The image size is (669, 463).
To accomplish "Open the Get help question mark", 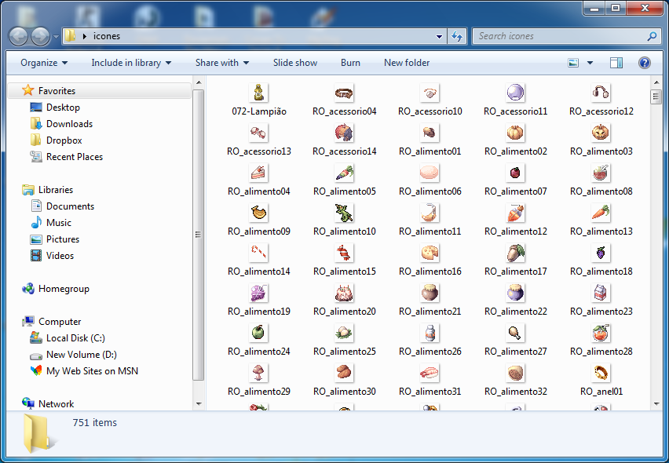I will (644, 63).
